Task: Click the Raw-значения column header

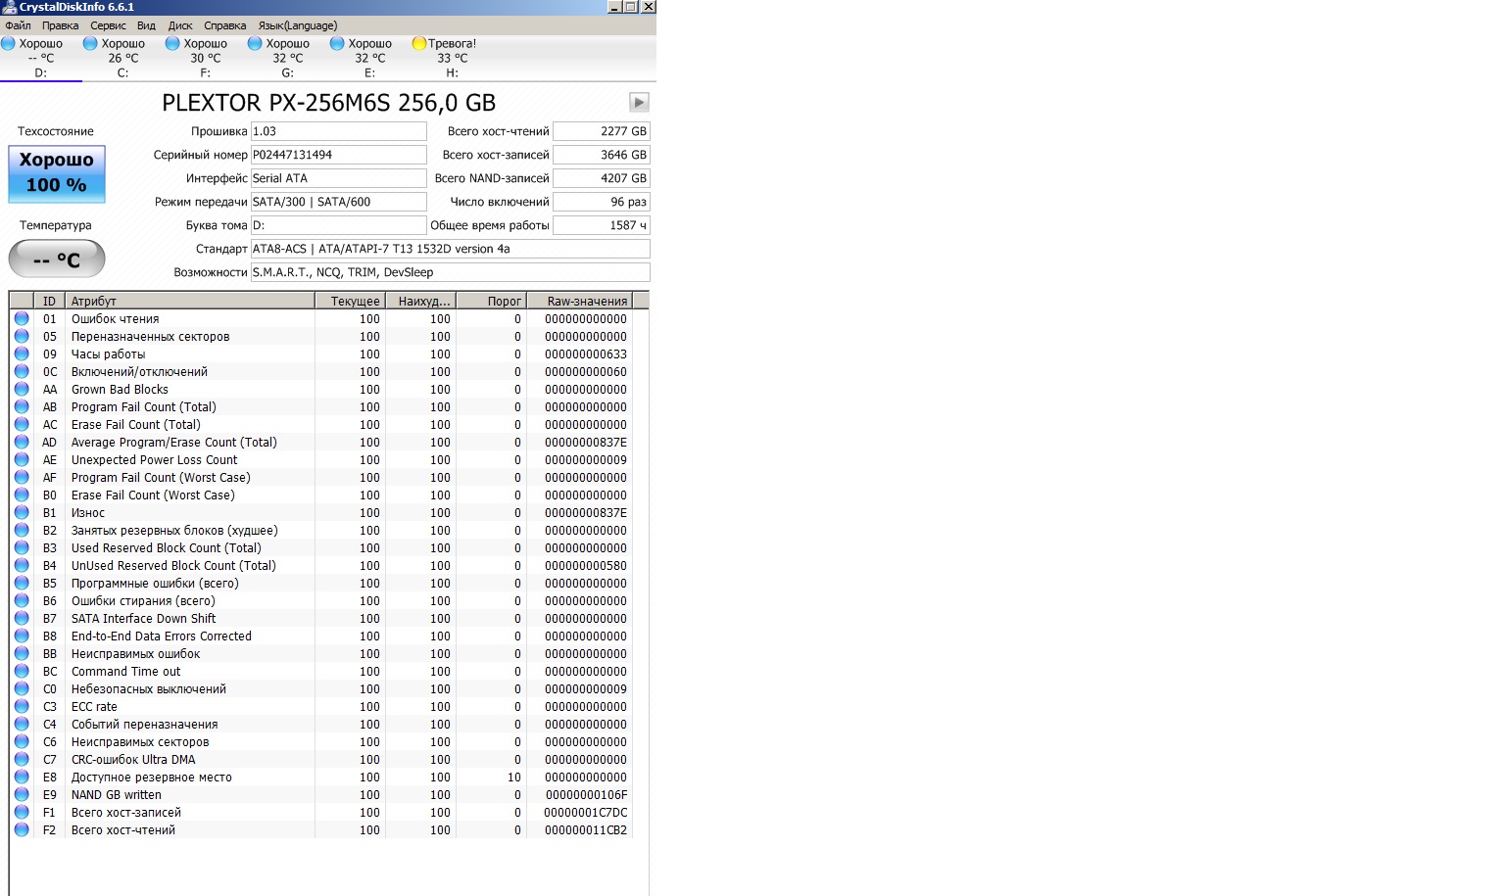Action: pos(587,302)
